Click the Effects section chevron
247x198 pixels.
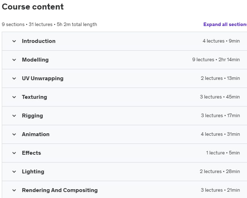click(14, 153)
